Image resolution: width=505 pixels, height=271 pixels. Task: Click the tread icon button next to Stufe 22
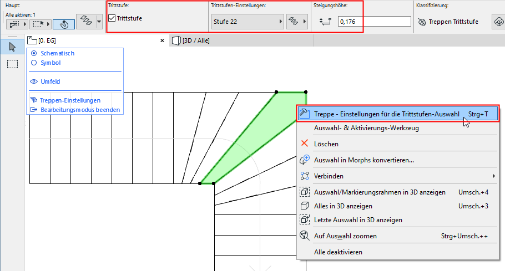click(293, 22)
